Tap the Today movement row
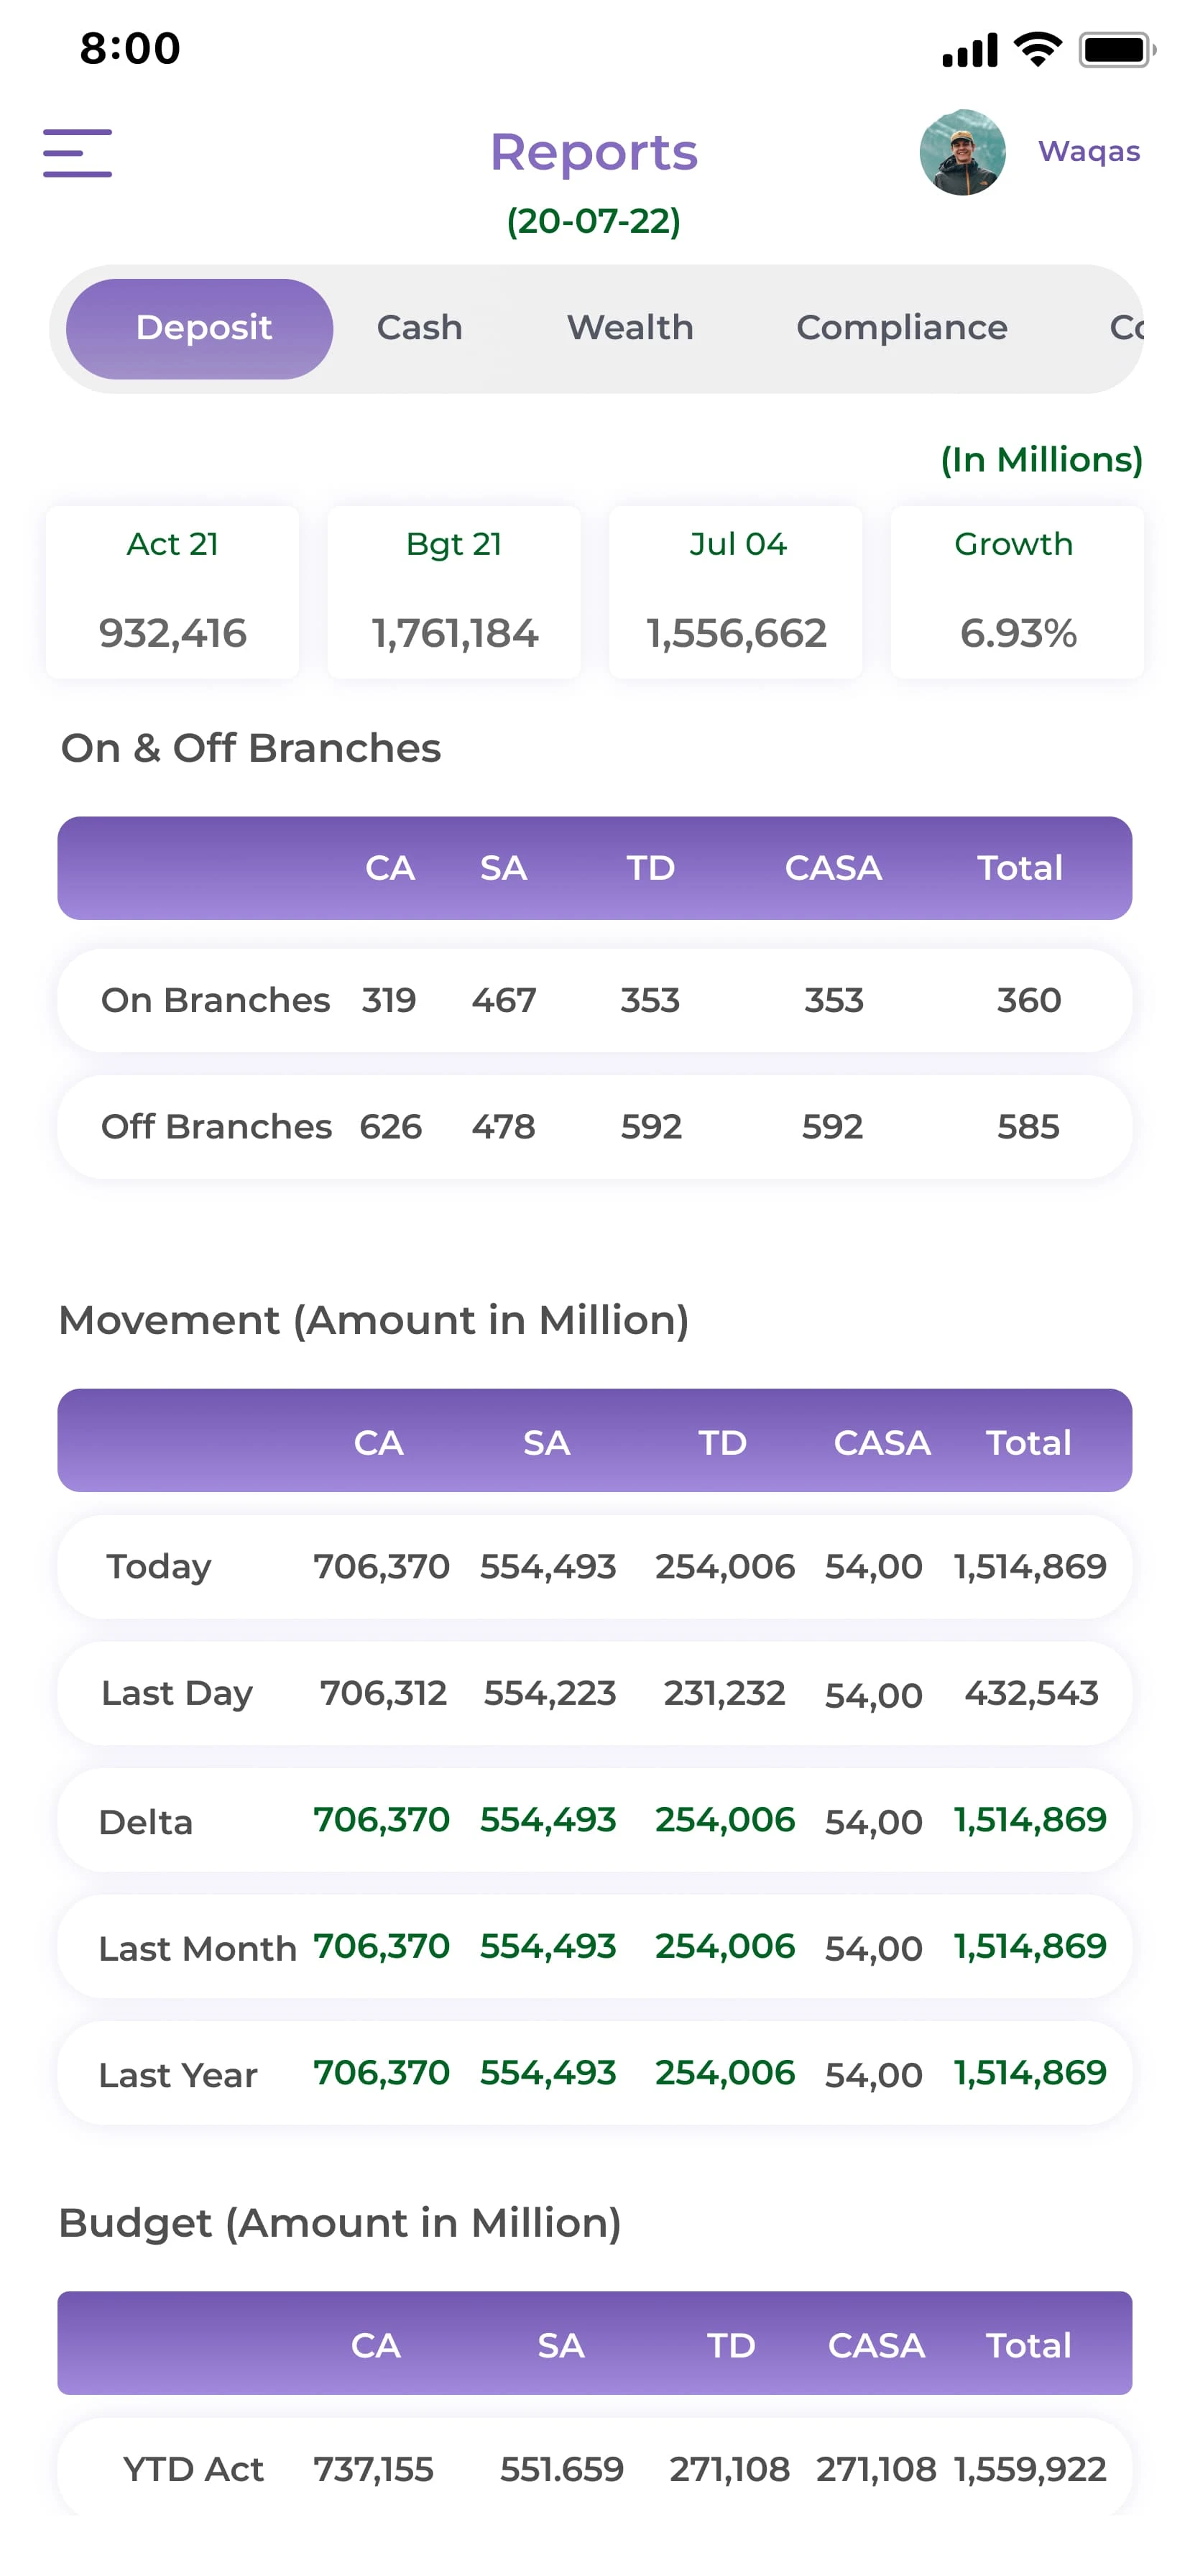Viewport: 1190px width, 2576px height. [x=594, y=1566]
